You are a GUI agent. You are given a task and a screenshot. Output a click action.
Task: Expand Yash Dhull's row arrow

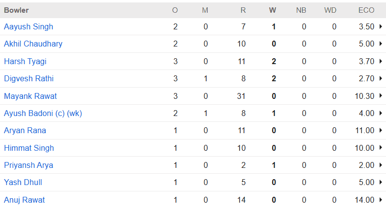381,183
